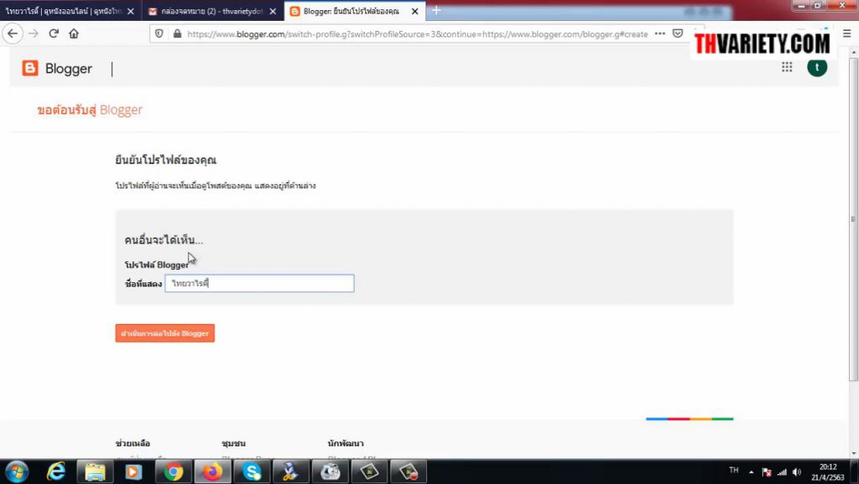The width and height of the screenshot is (859, 484).
Task: Click the display name input field
Action: click(x=260, y=283)
